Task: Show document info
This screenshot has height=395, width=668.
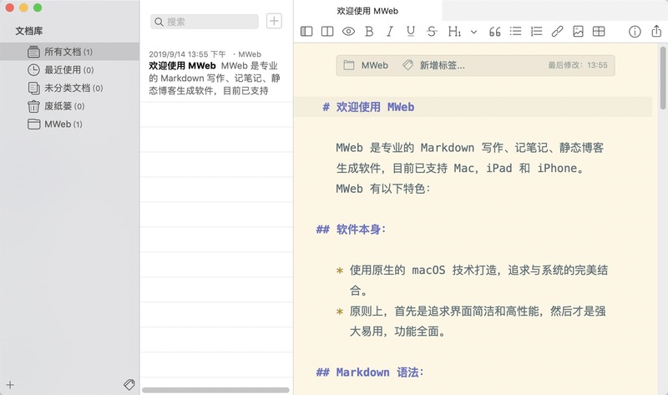Action: 635,32
